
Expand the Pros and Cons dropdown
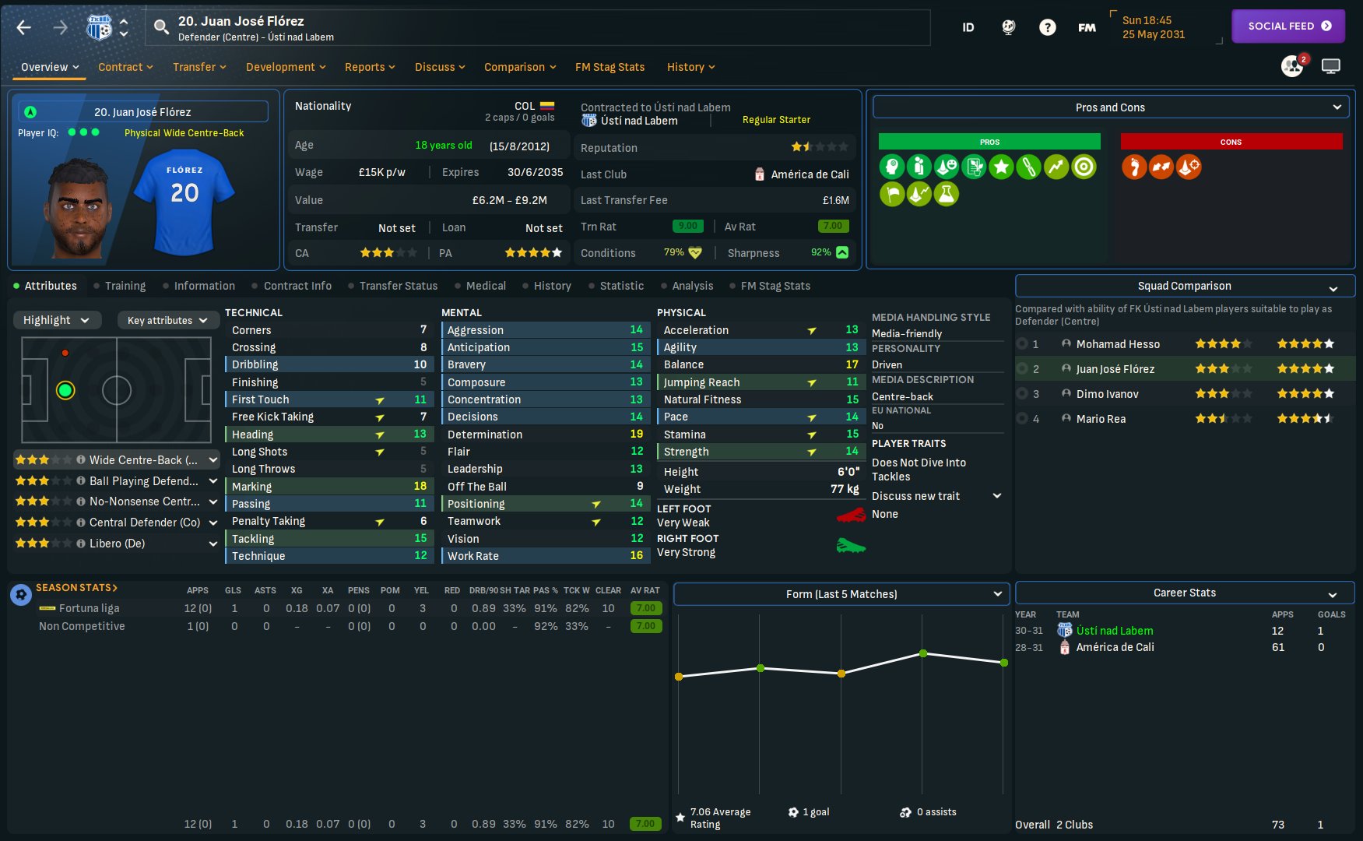(1111, 107)
